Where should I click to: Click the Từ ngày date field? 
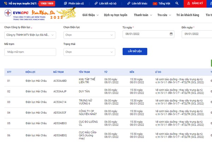[x=148, y=34]
